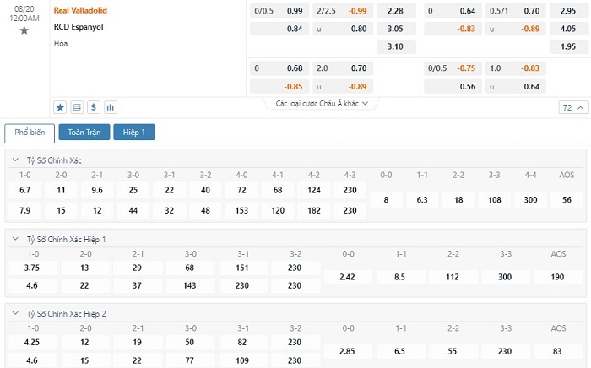Select second-half 1-1 odds 6.5
591x368 pixels.
click(402, 350)
